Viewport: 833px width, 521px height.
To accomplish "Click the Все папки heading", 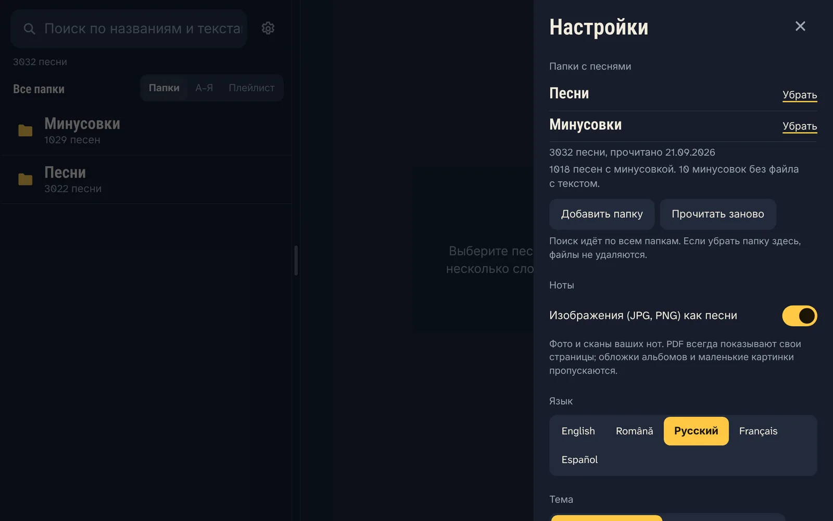I will (x=39, y=89).
